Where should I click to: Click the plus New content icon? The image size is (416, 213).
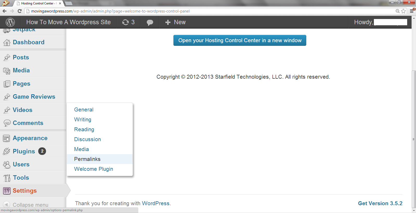coord(168,22)
